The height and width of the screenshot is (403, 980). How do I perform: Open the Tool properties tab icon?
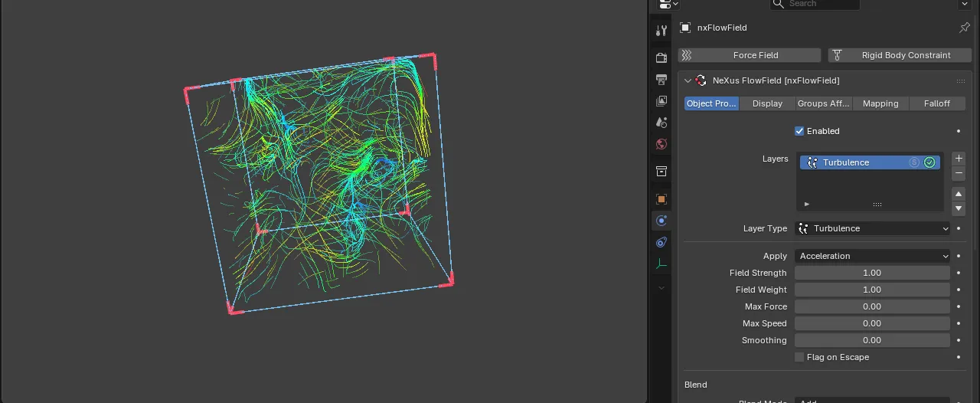(x=661, y=31)
